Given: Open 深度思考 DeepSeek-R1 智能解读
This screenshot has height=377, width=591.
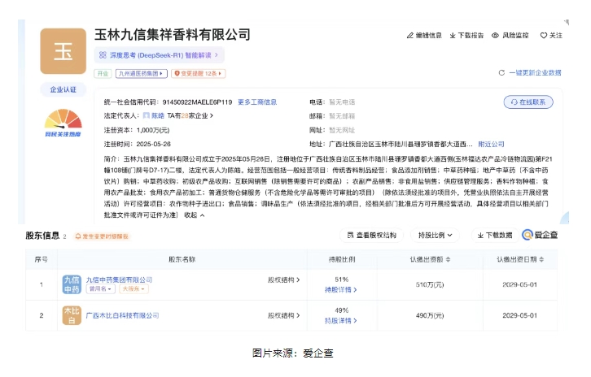Looking at the screenshot, I should coord(159,55).
